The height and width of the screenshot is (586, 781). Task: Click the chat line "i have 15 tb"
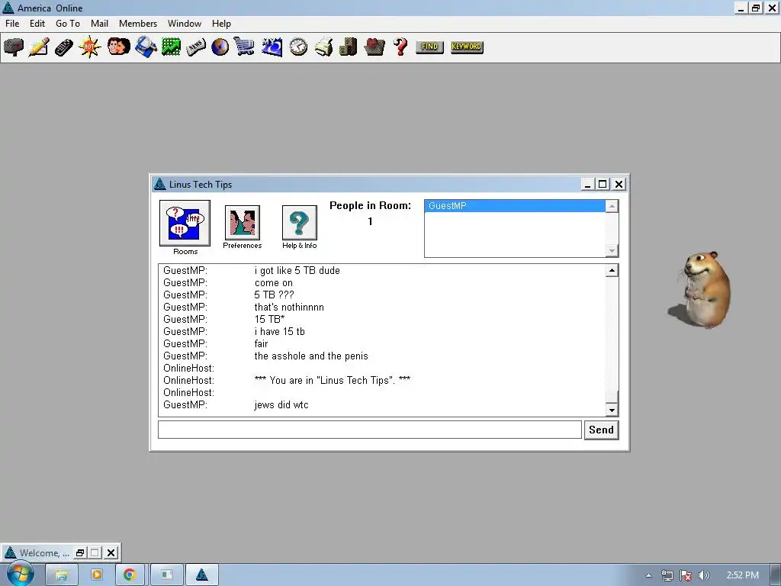coord(279,331)
